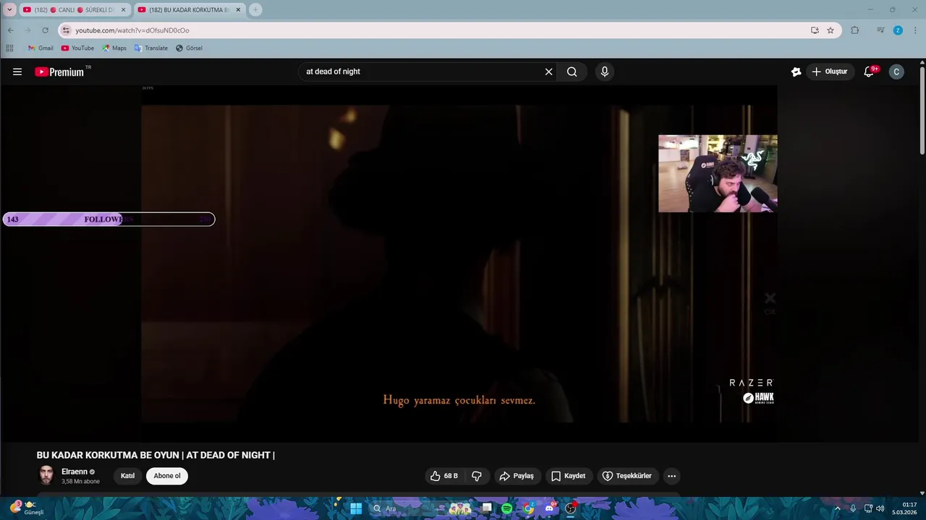Run search with the magnifier button
926x520 pixels.
click(572, 71)
